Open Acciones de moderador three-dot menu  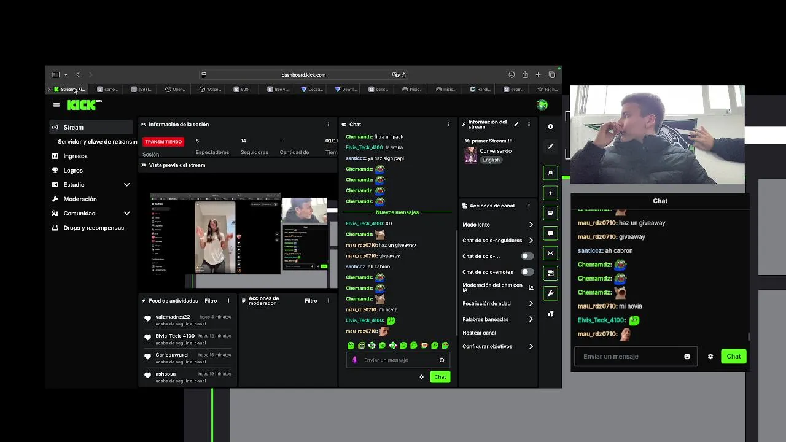coord(329,301)
